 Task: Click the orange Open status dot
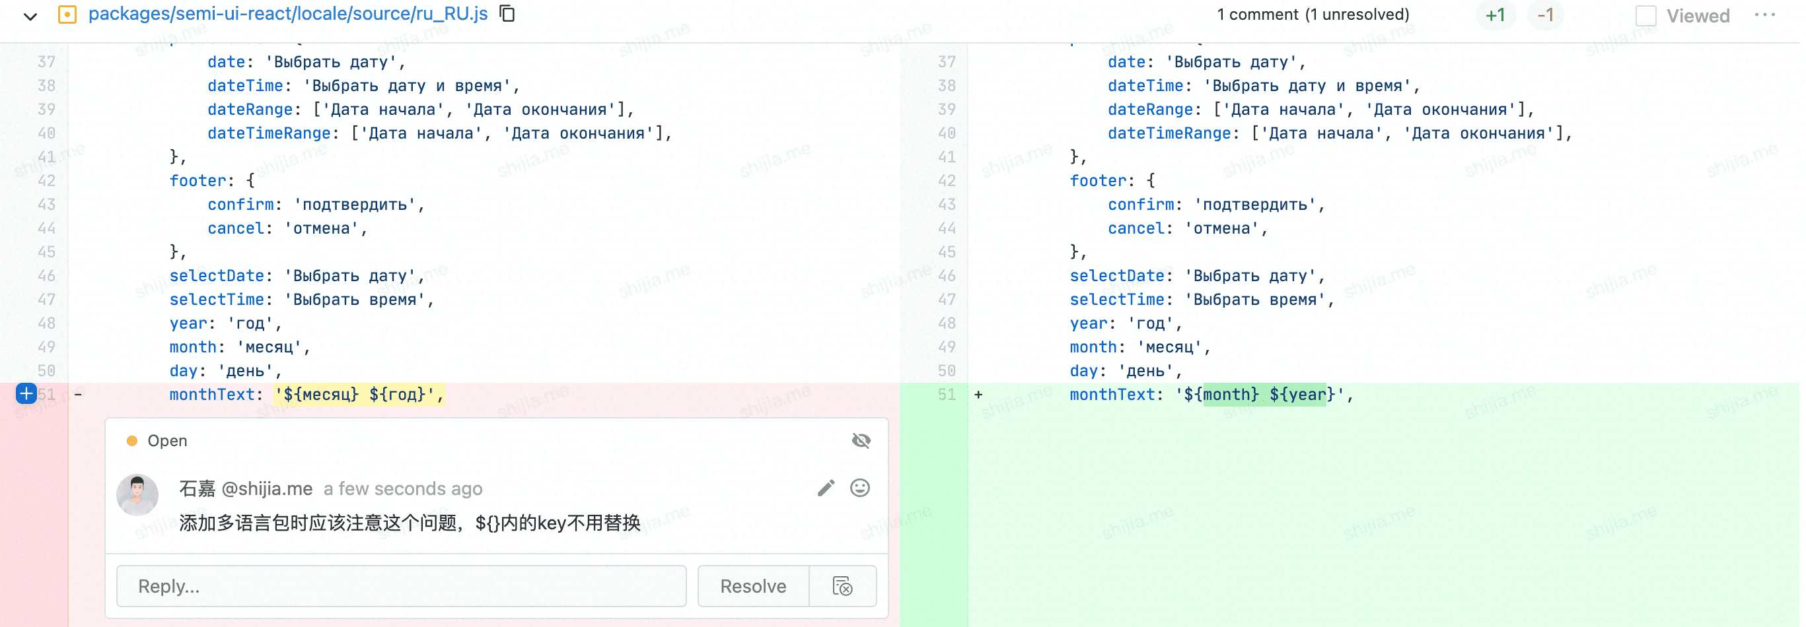tap(132, 441)
